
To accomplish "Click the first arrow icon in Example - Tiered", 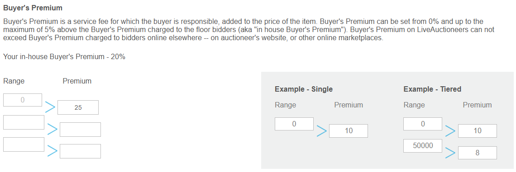I will pos(450,130).
